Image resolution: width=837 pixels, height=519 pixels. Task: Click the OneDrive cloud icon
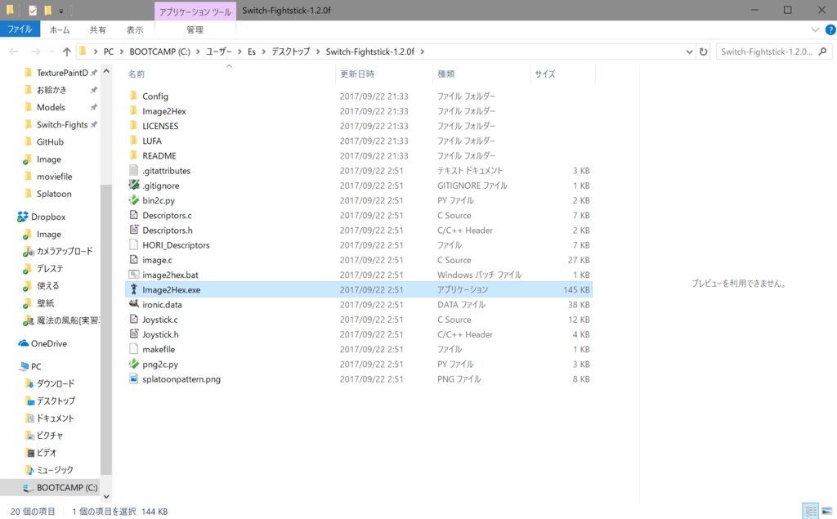23,343
